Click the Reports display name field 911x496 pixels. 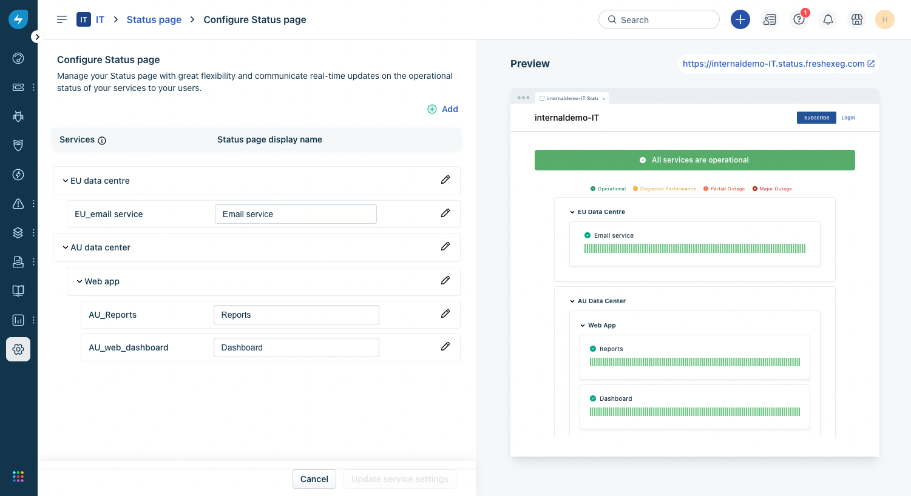click(296, 314)
